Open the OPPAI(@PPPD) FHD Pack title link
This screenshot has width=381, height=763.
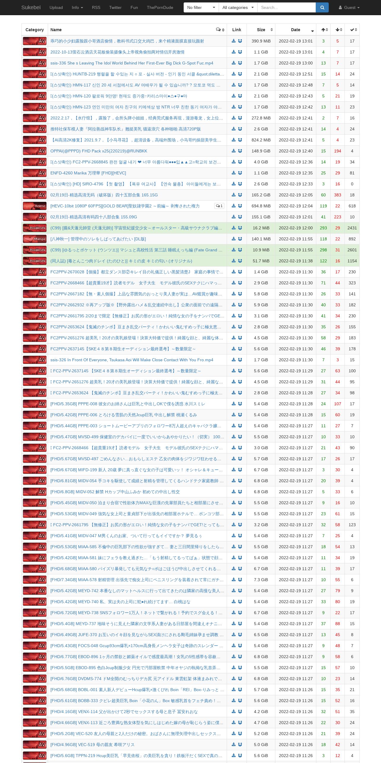[x=99, y=151]
